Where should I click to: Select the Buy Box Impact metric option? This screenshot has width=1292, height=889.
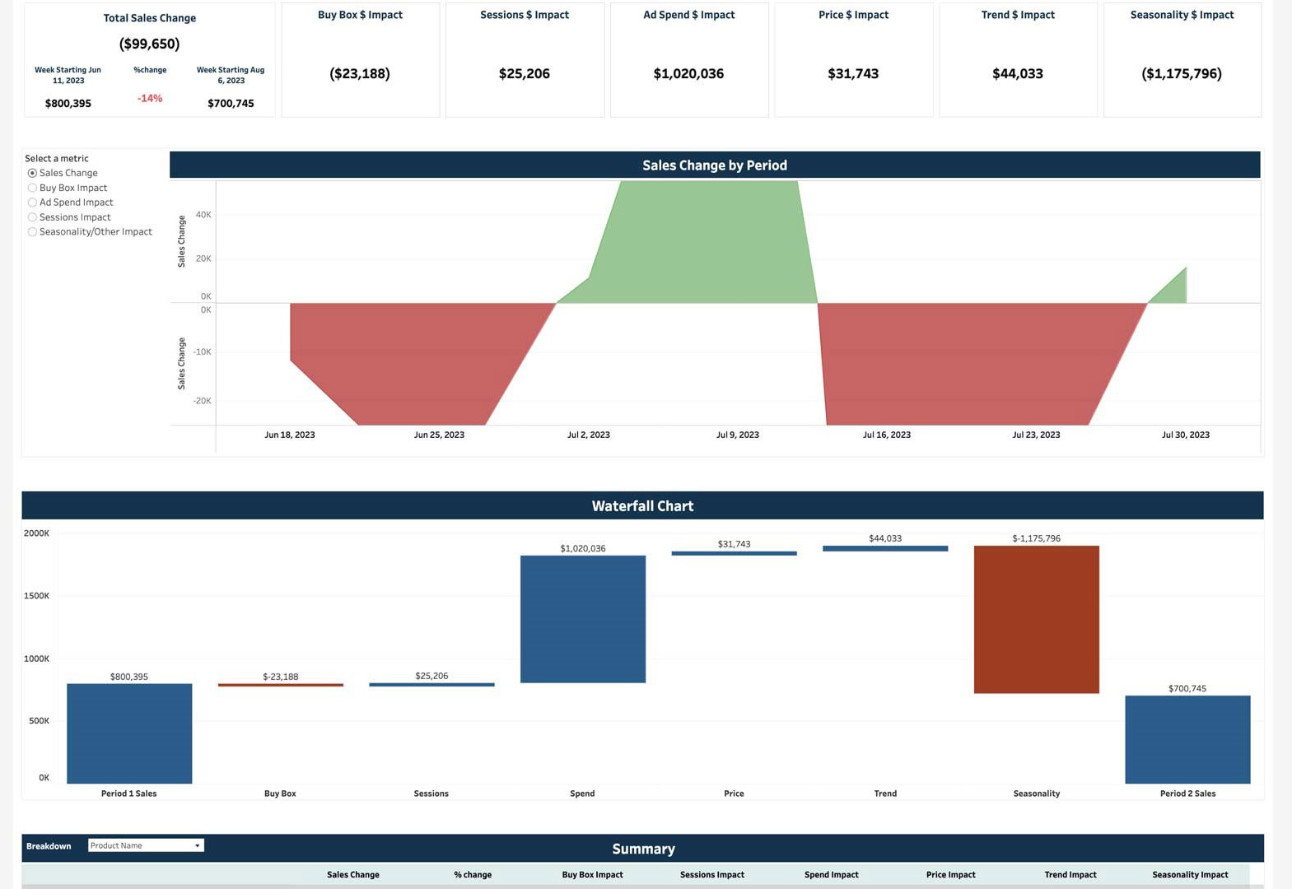click(x=33, y=188)
